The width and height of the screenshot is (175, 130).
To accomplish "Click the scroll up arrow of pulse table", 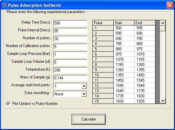I will coord(163,23).
